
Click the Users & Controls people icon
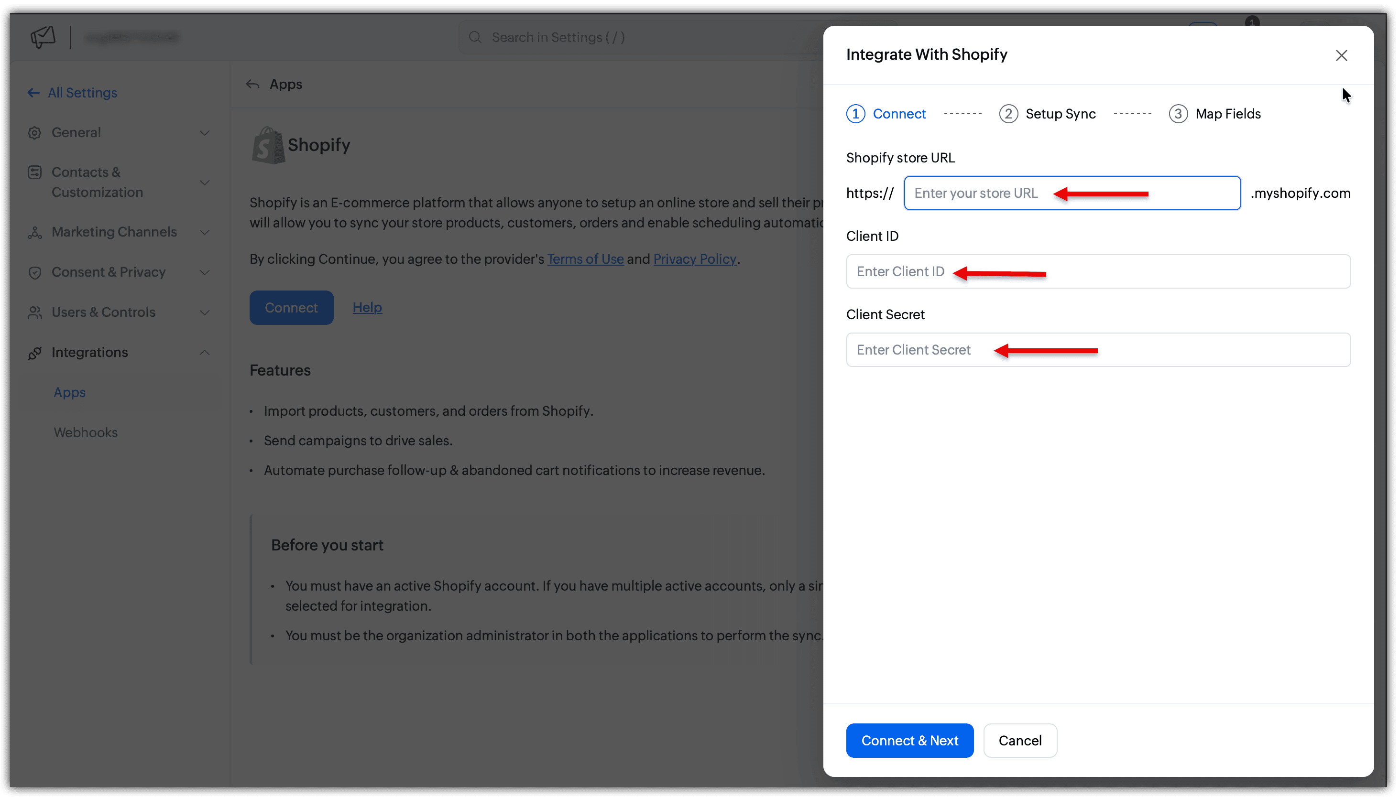click(x=34, y=312)
